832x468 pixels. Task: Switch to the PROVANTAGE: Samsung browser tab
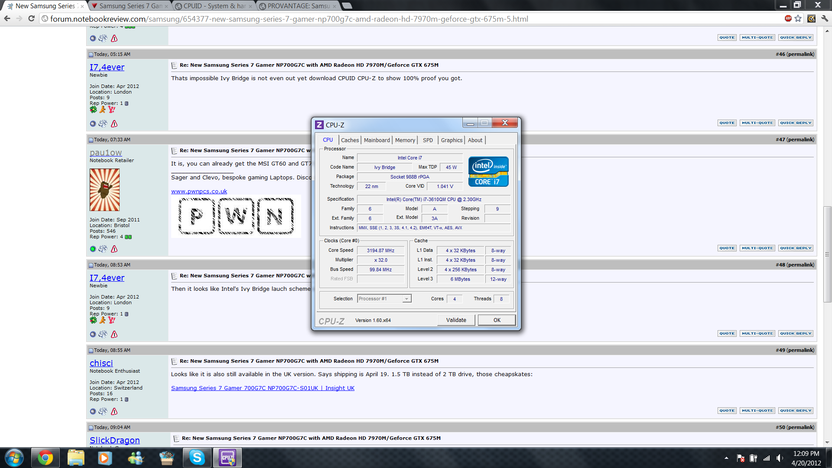coord(298,6)
